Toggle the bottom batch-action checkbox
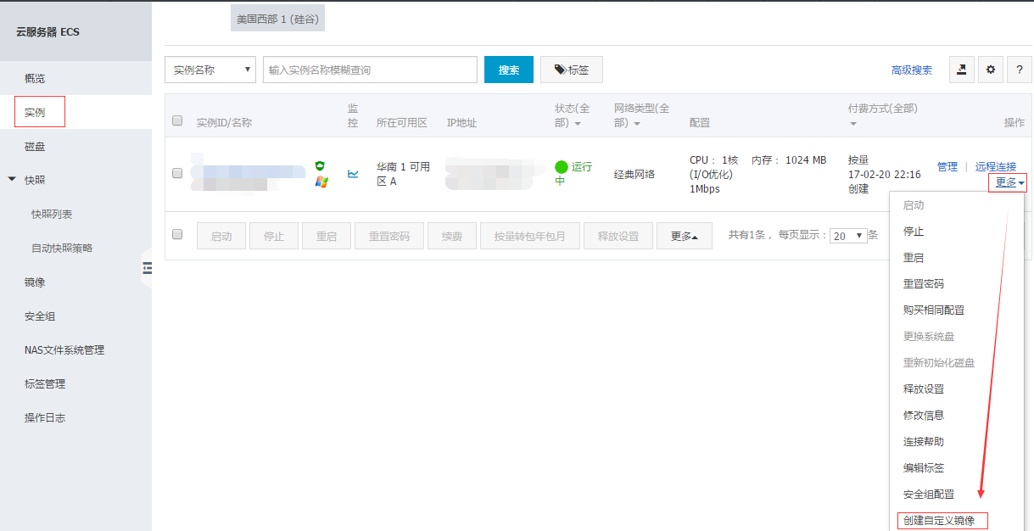The image size is (1034, 531). point(177,234)
